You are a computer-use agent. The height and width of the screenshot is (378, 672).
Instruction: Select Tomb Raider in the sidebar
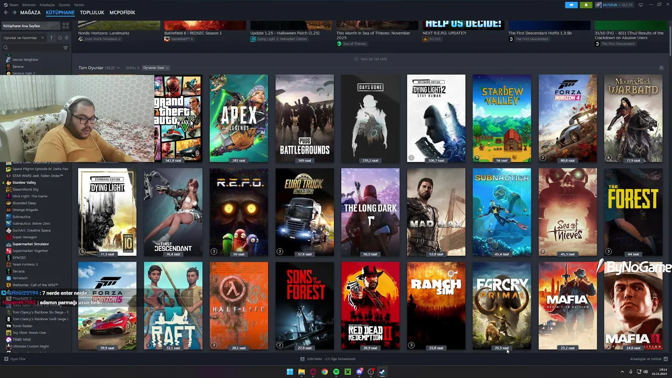[x=23, y=326]
